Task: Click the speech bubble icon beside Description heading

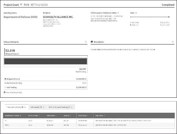Action: pos(92,42)
